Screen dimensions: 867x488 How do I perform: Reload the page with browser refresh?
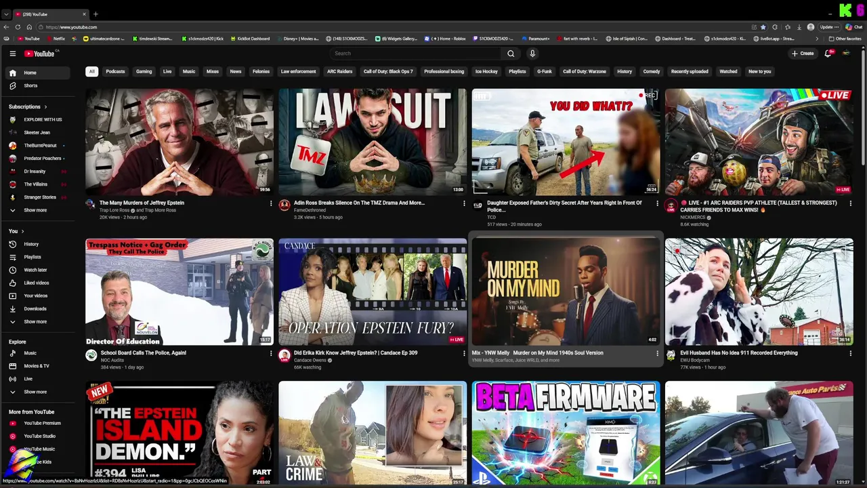point(17,27)
